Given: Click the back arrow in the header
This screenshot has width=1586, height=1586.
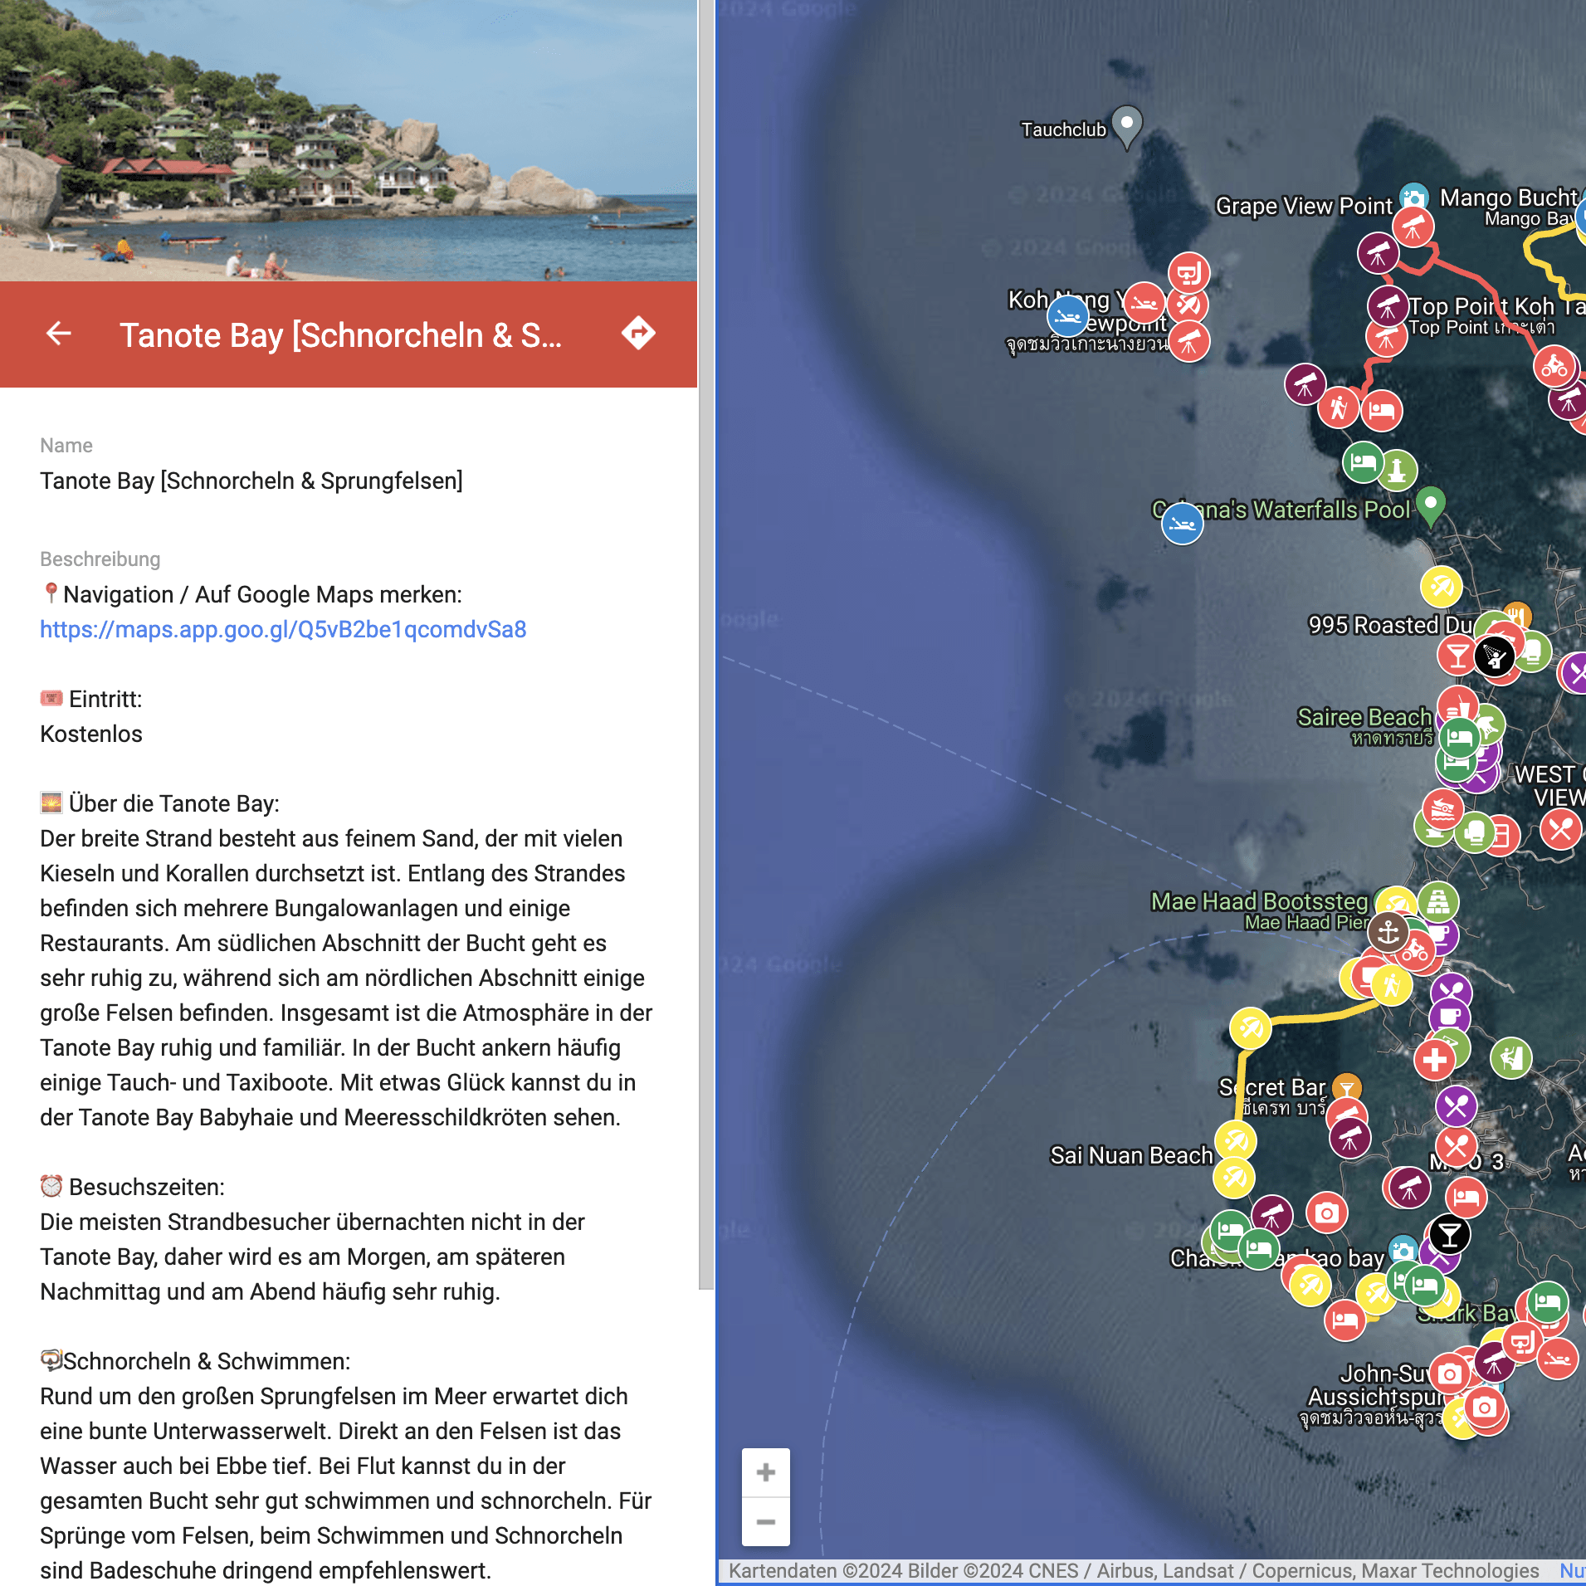Looking at the screenshot, I should 59,334.
